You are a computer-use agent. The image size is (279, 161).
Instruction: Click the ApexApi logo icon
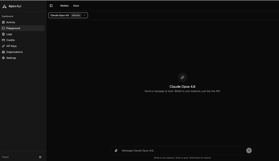pyautogui.click(x=5, y=6)
